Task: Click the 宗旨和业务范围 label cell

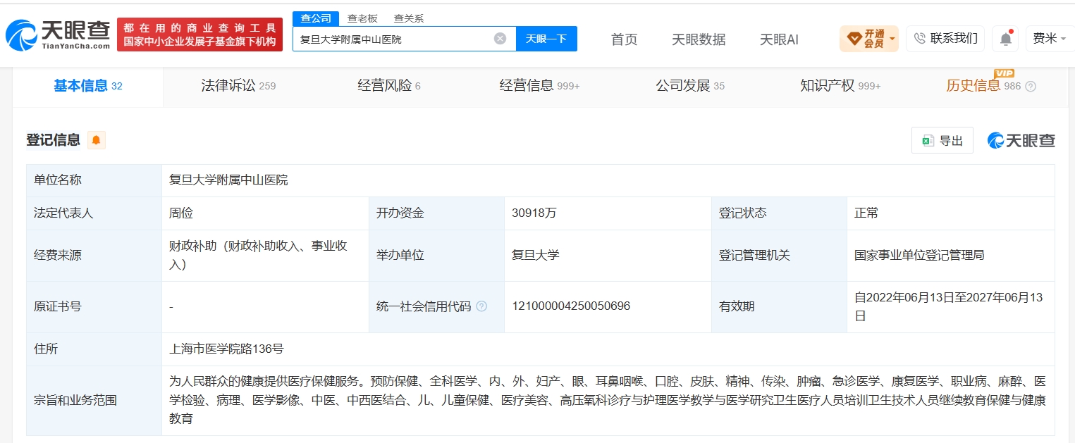Action: [94, 401]
